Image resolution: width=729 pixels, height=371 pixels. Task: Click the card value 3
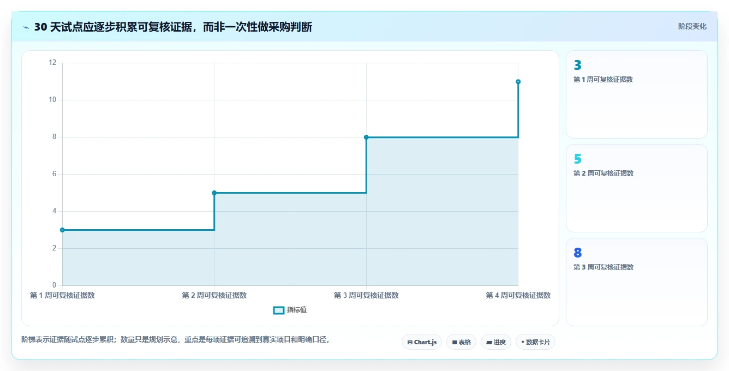pos(577,65)
